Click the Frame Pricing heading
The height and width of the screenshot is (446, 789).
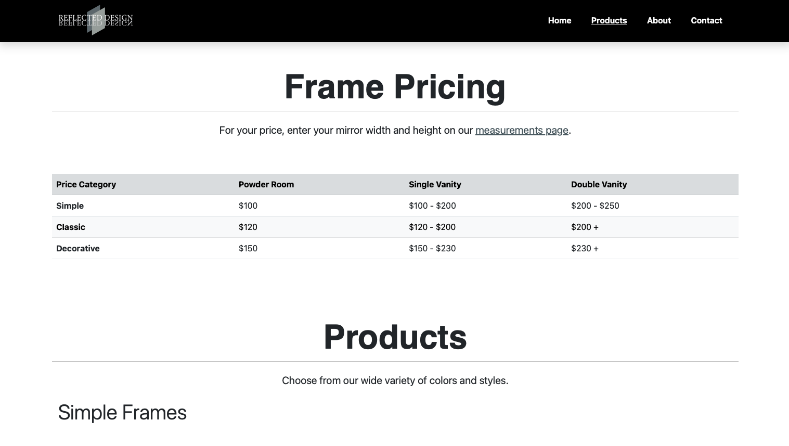(x=395, y=86)
